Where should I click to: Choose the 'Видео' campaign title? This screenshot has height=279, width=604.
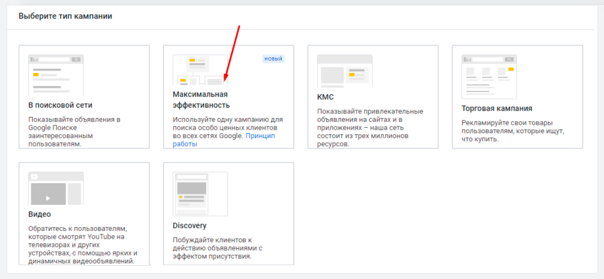coord(39,214)
